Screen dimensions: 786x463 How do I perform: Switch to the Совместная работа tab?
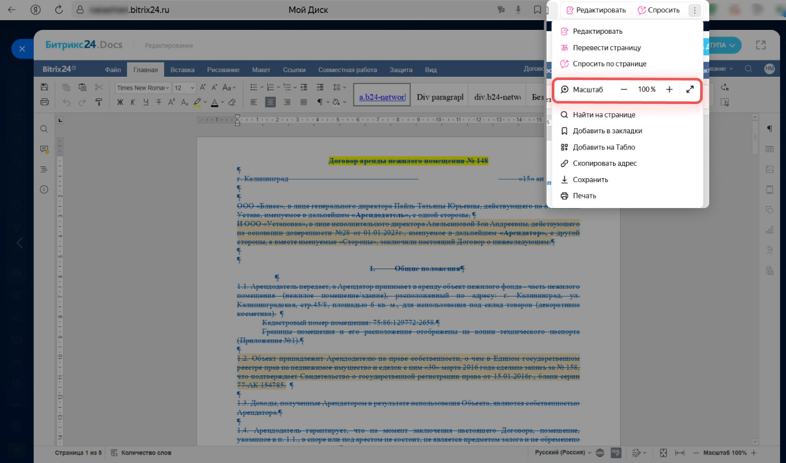tap(347, 70)
